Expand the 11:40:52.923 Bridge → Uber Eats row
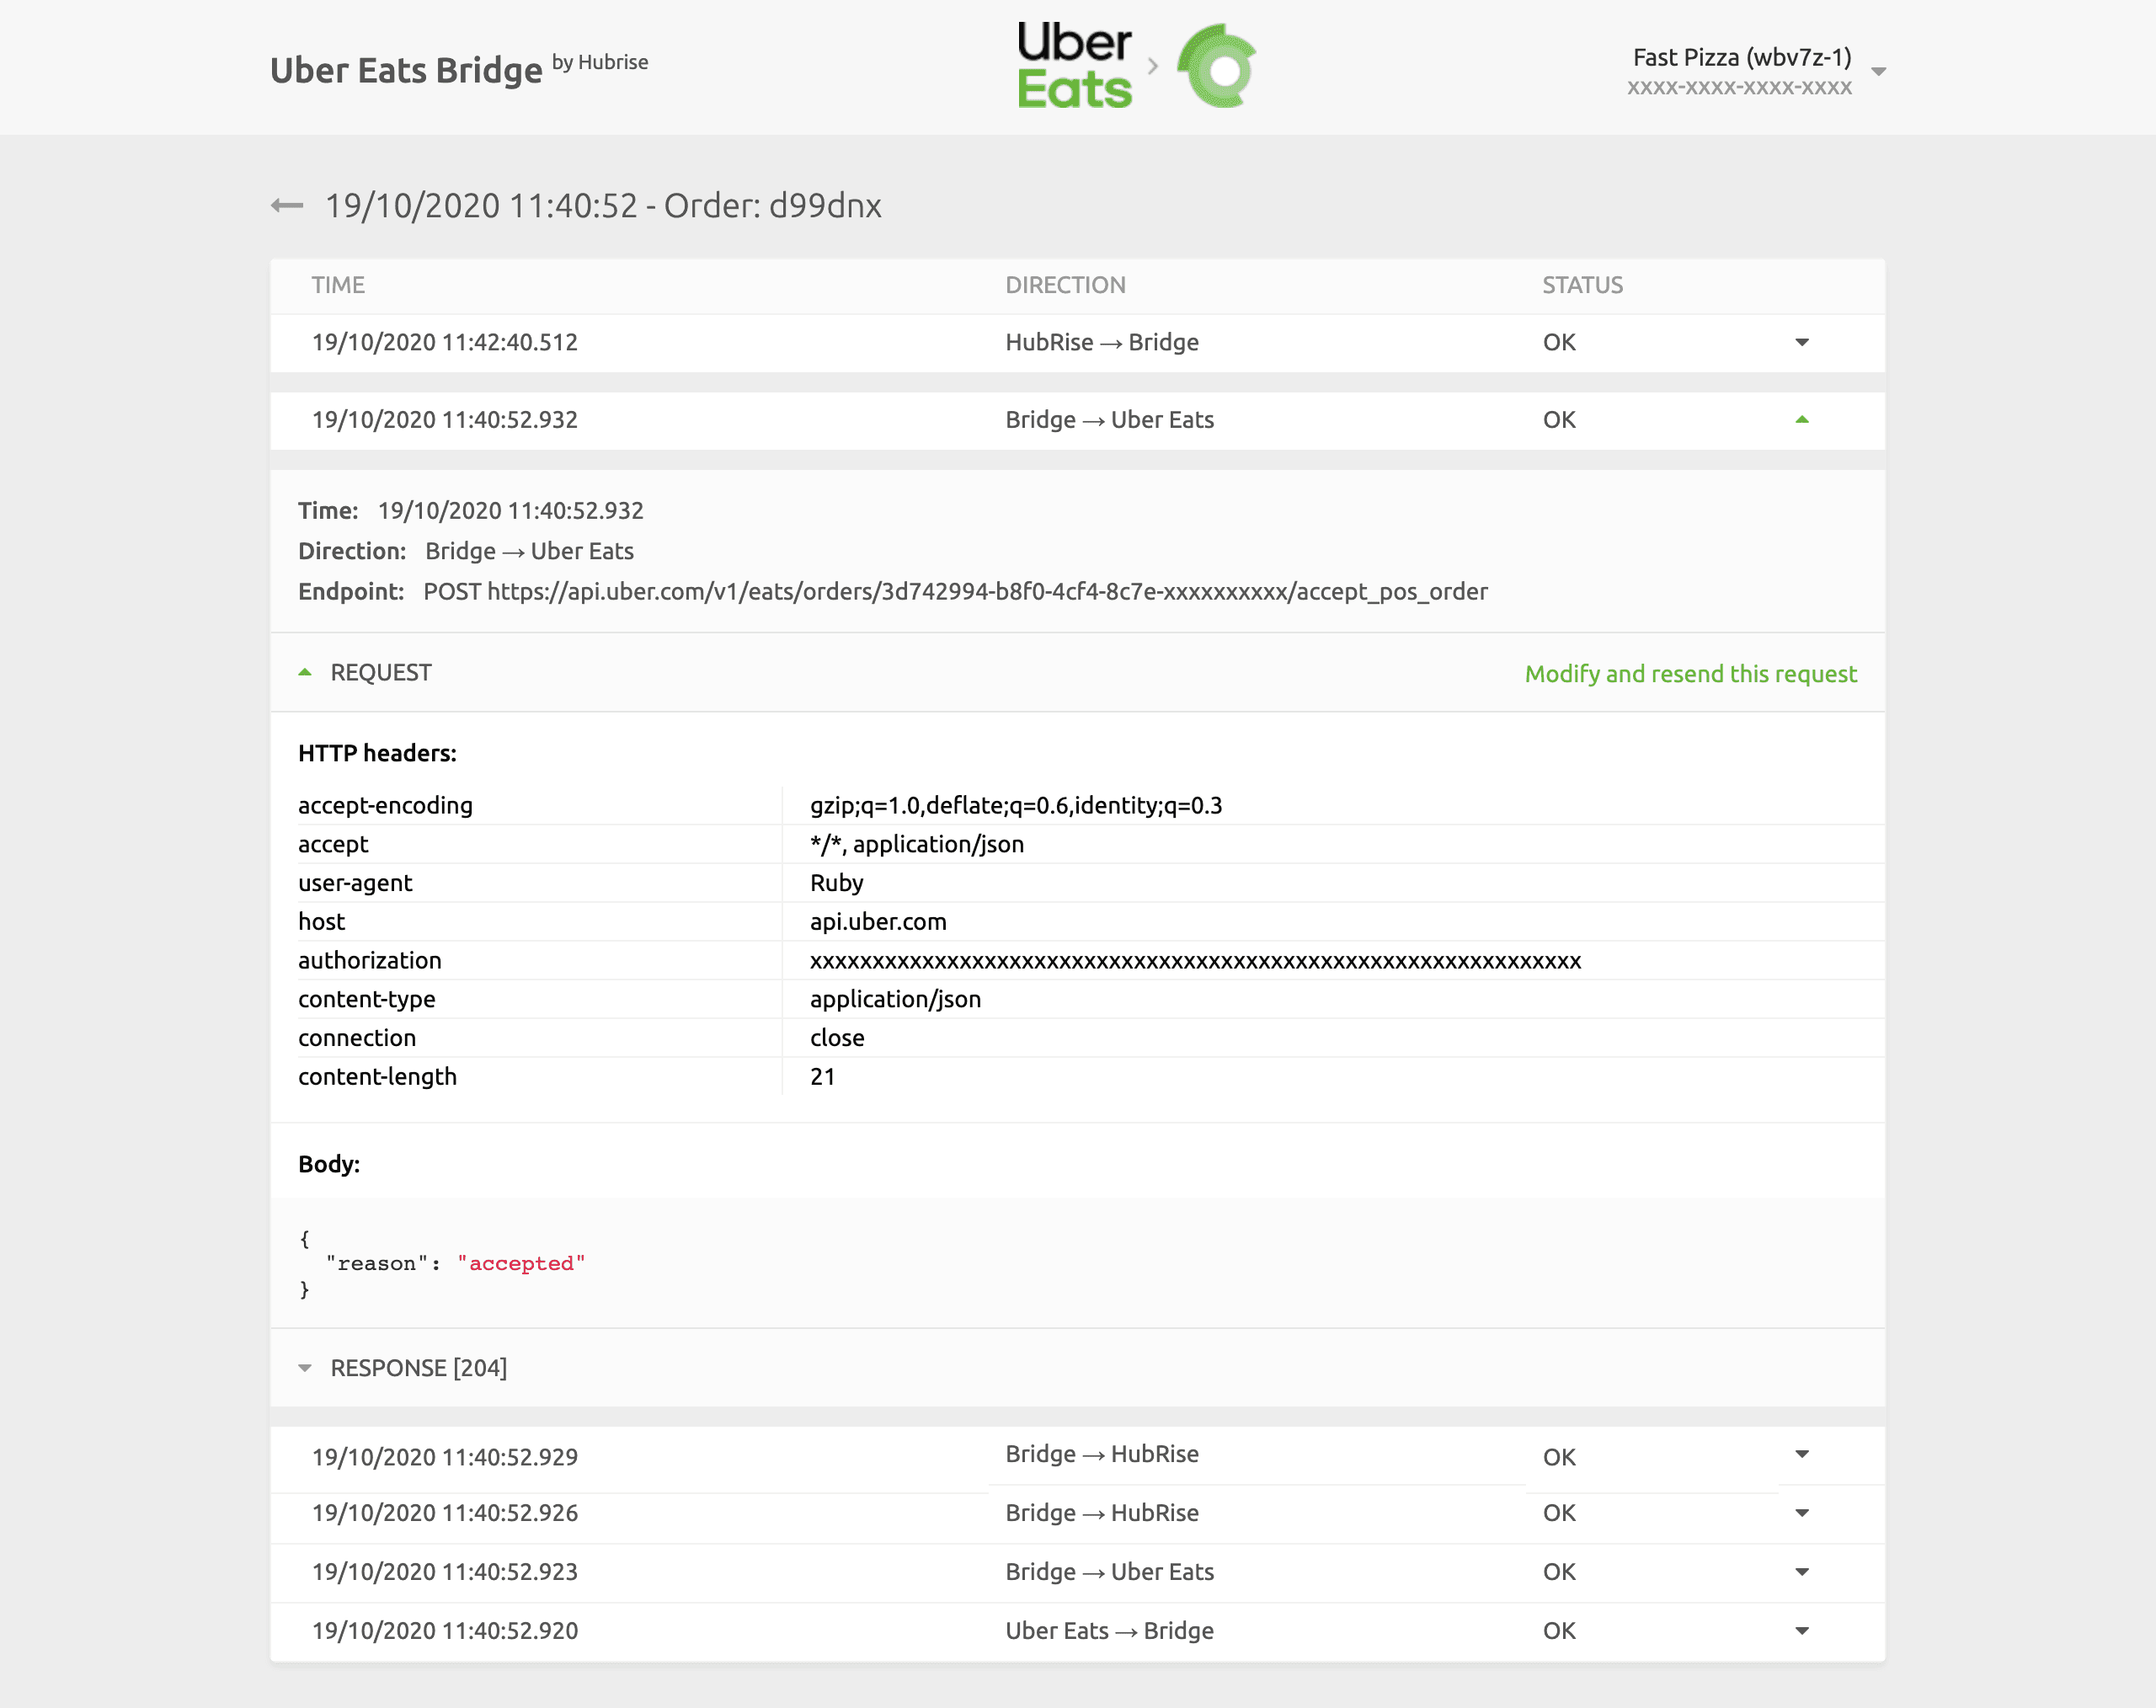Screen dimensions: 2156x1708 point(1802,1572)
